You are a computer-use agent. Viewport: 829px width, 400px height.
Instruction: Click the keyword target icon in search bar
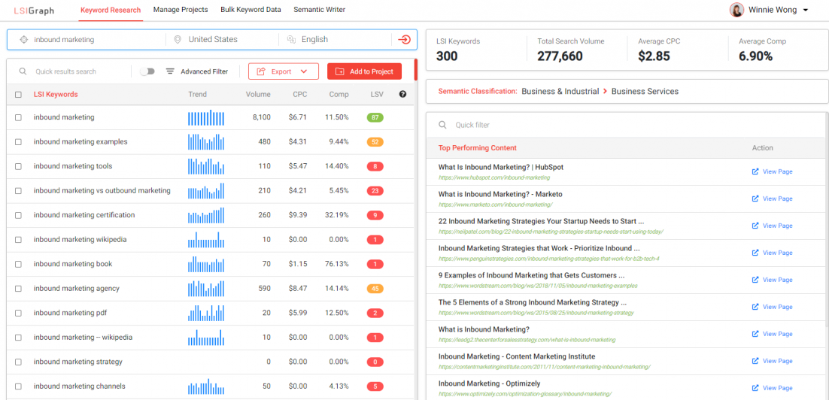pyautogui.click(x=23, y=40)
